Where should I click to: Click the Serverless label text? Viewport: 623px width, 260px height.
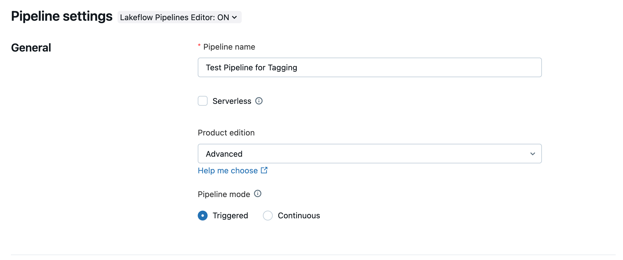point(232,101)
